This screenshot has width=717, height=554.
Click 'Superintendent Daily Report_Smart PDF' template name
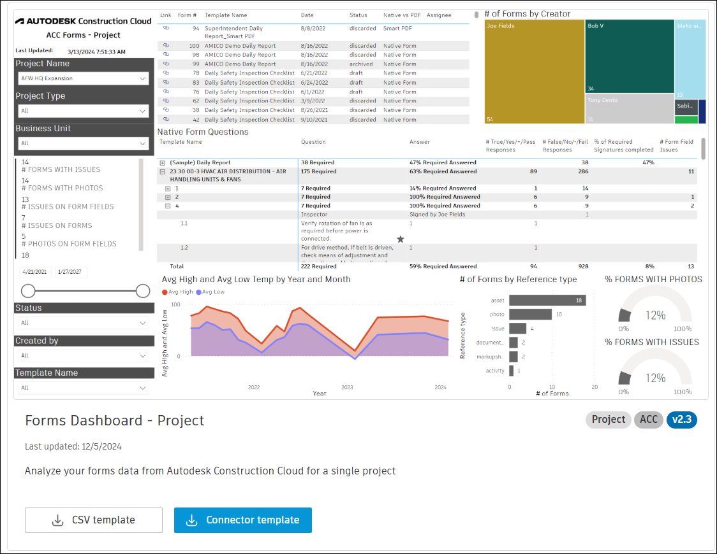point(233,32)
